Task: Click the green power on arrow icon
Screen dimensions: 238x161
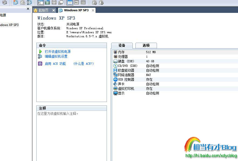Action: (40, 52)
